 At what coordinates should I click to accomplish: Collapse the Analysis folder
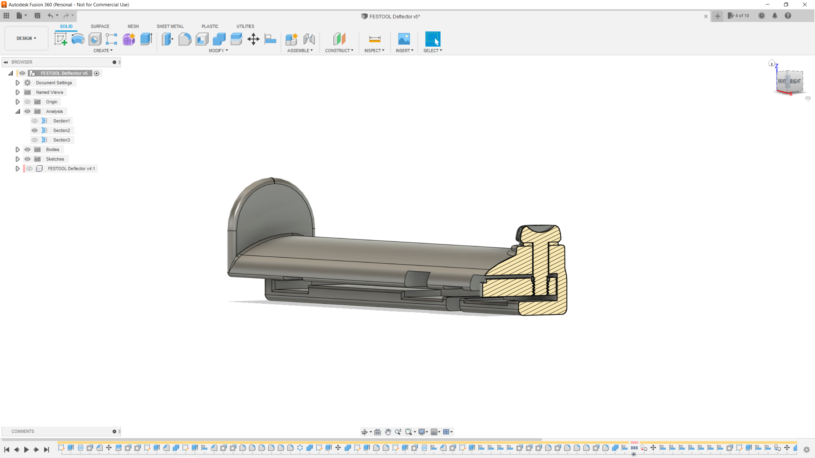18,111
